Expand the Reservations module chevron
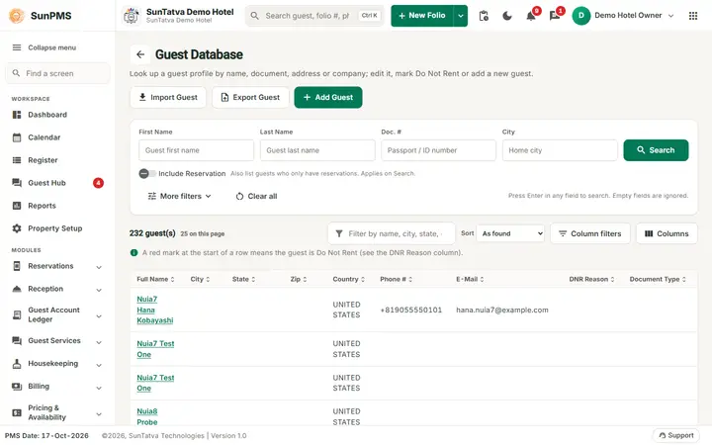This screenshot has height=445, width=712. pos(99,267)
